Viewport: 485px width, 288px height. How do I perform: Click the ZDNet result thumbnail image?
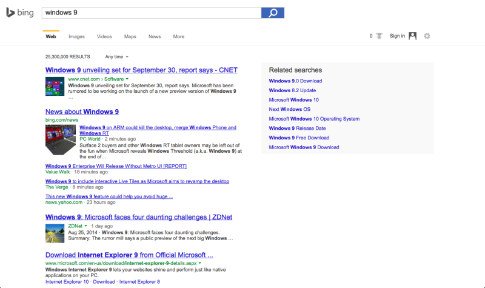(55, 233)
